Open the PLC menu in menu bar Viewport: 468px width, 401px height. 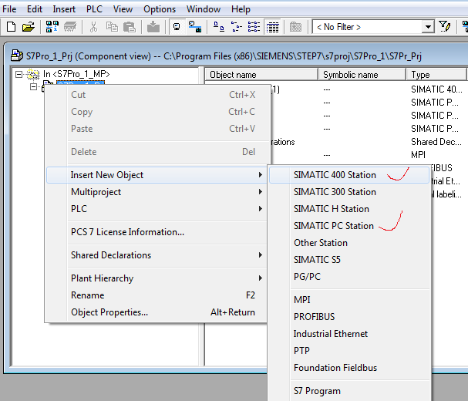[x=94, y=9]
